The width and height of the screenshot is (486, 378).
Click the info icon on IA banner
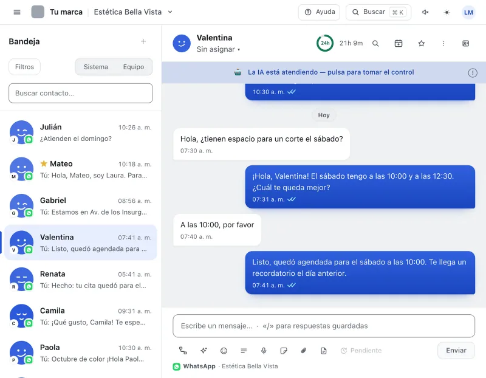[x=473, y=72]
